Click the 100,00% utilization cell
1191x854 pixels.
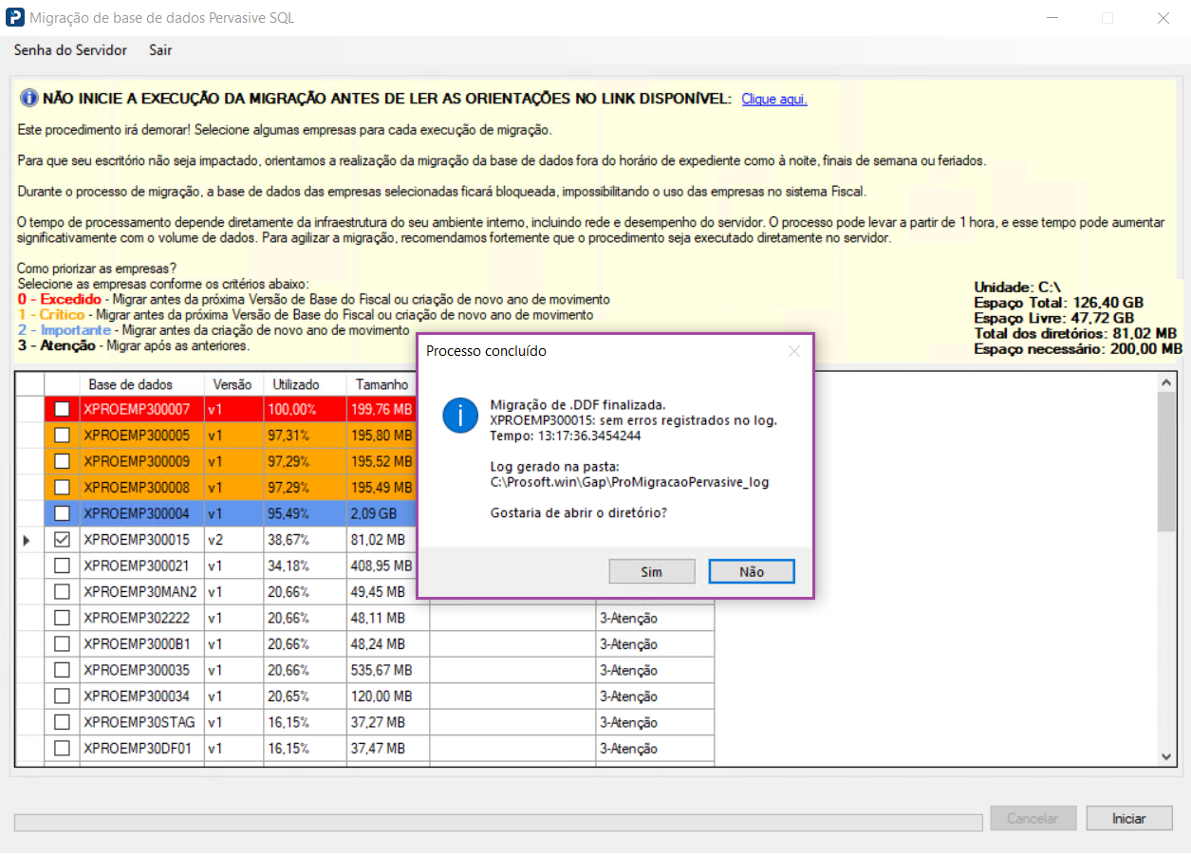coord(305,410)
